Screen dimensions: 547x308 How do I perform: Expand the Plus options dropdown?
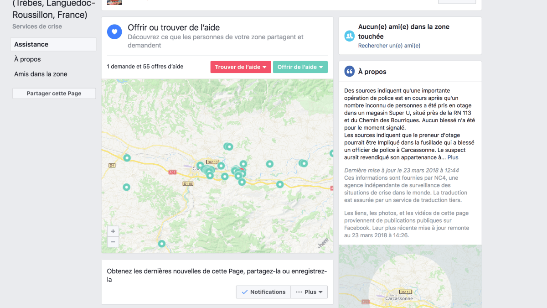point(309,292)
